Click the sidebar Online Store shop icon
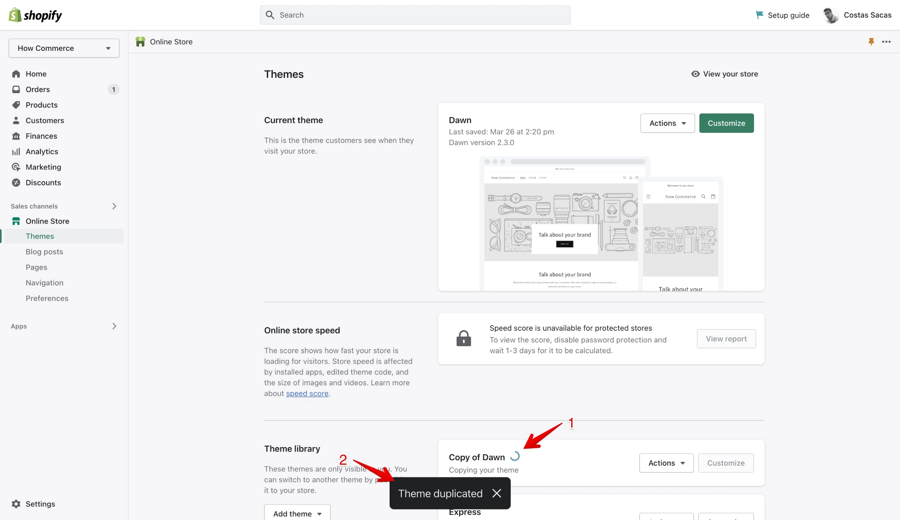The height and width of the screenshot is (520, 900). (x=16, y=221)
